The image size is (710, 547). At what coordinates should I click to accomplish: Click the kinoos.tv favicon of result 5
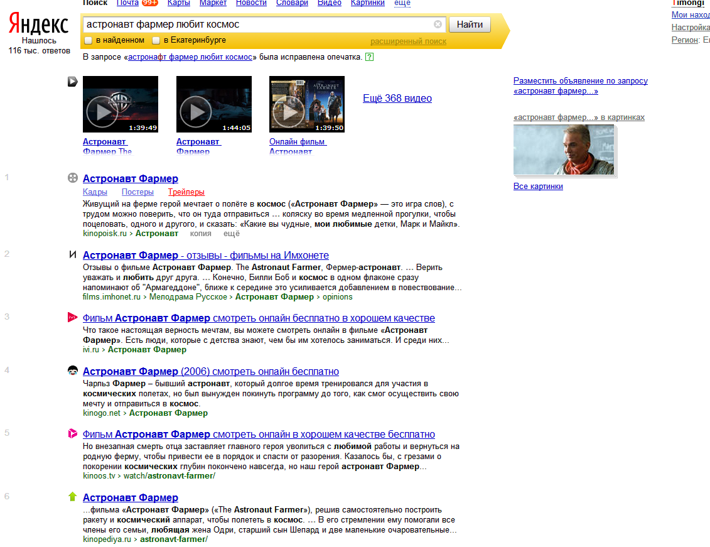(x=72, y=433)
